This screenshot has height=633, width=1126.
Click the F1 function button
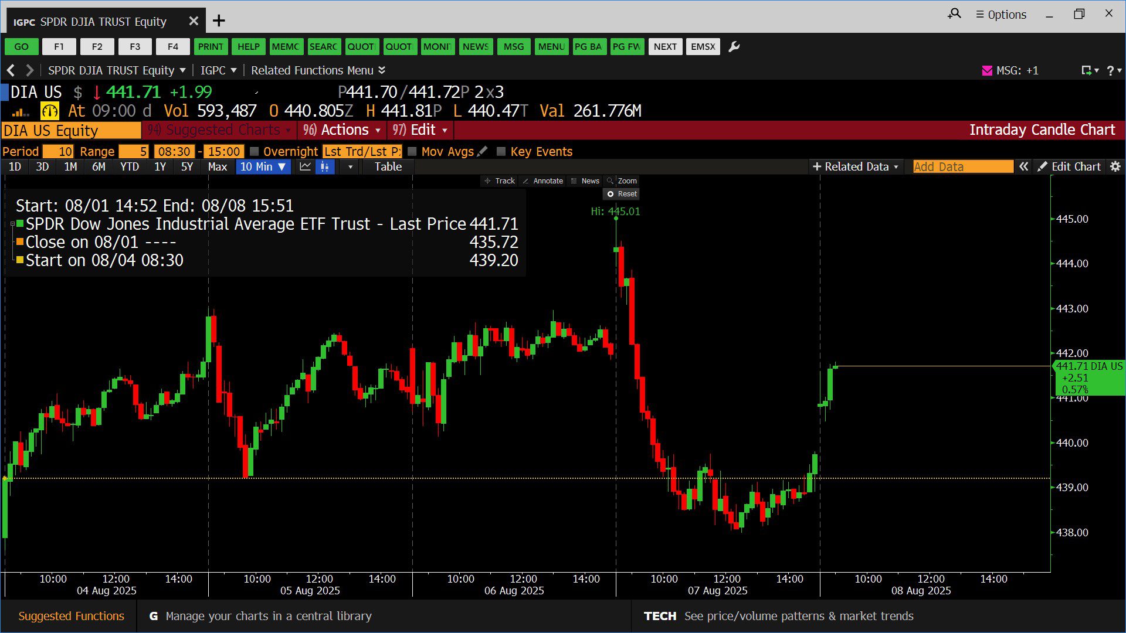pyautogui.click(x=59, y=47)
